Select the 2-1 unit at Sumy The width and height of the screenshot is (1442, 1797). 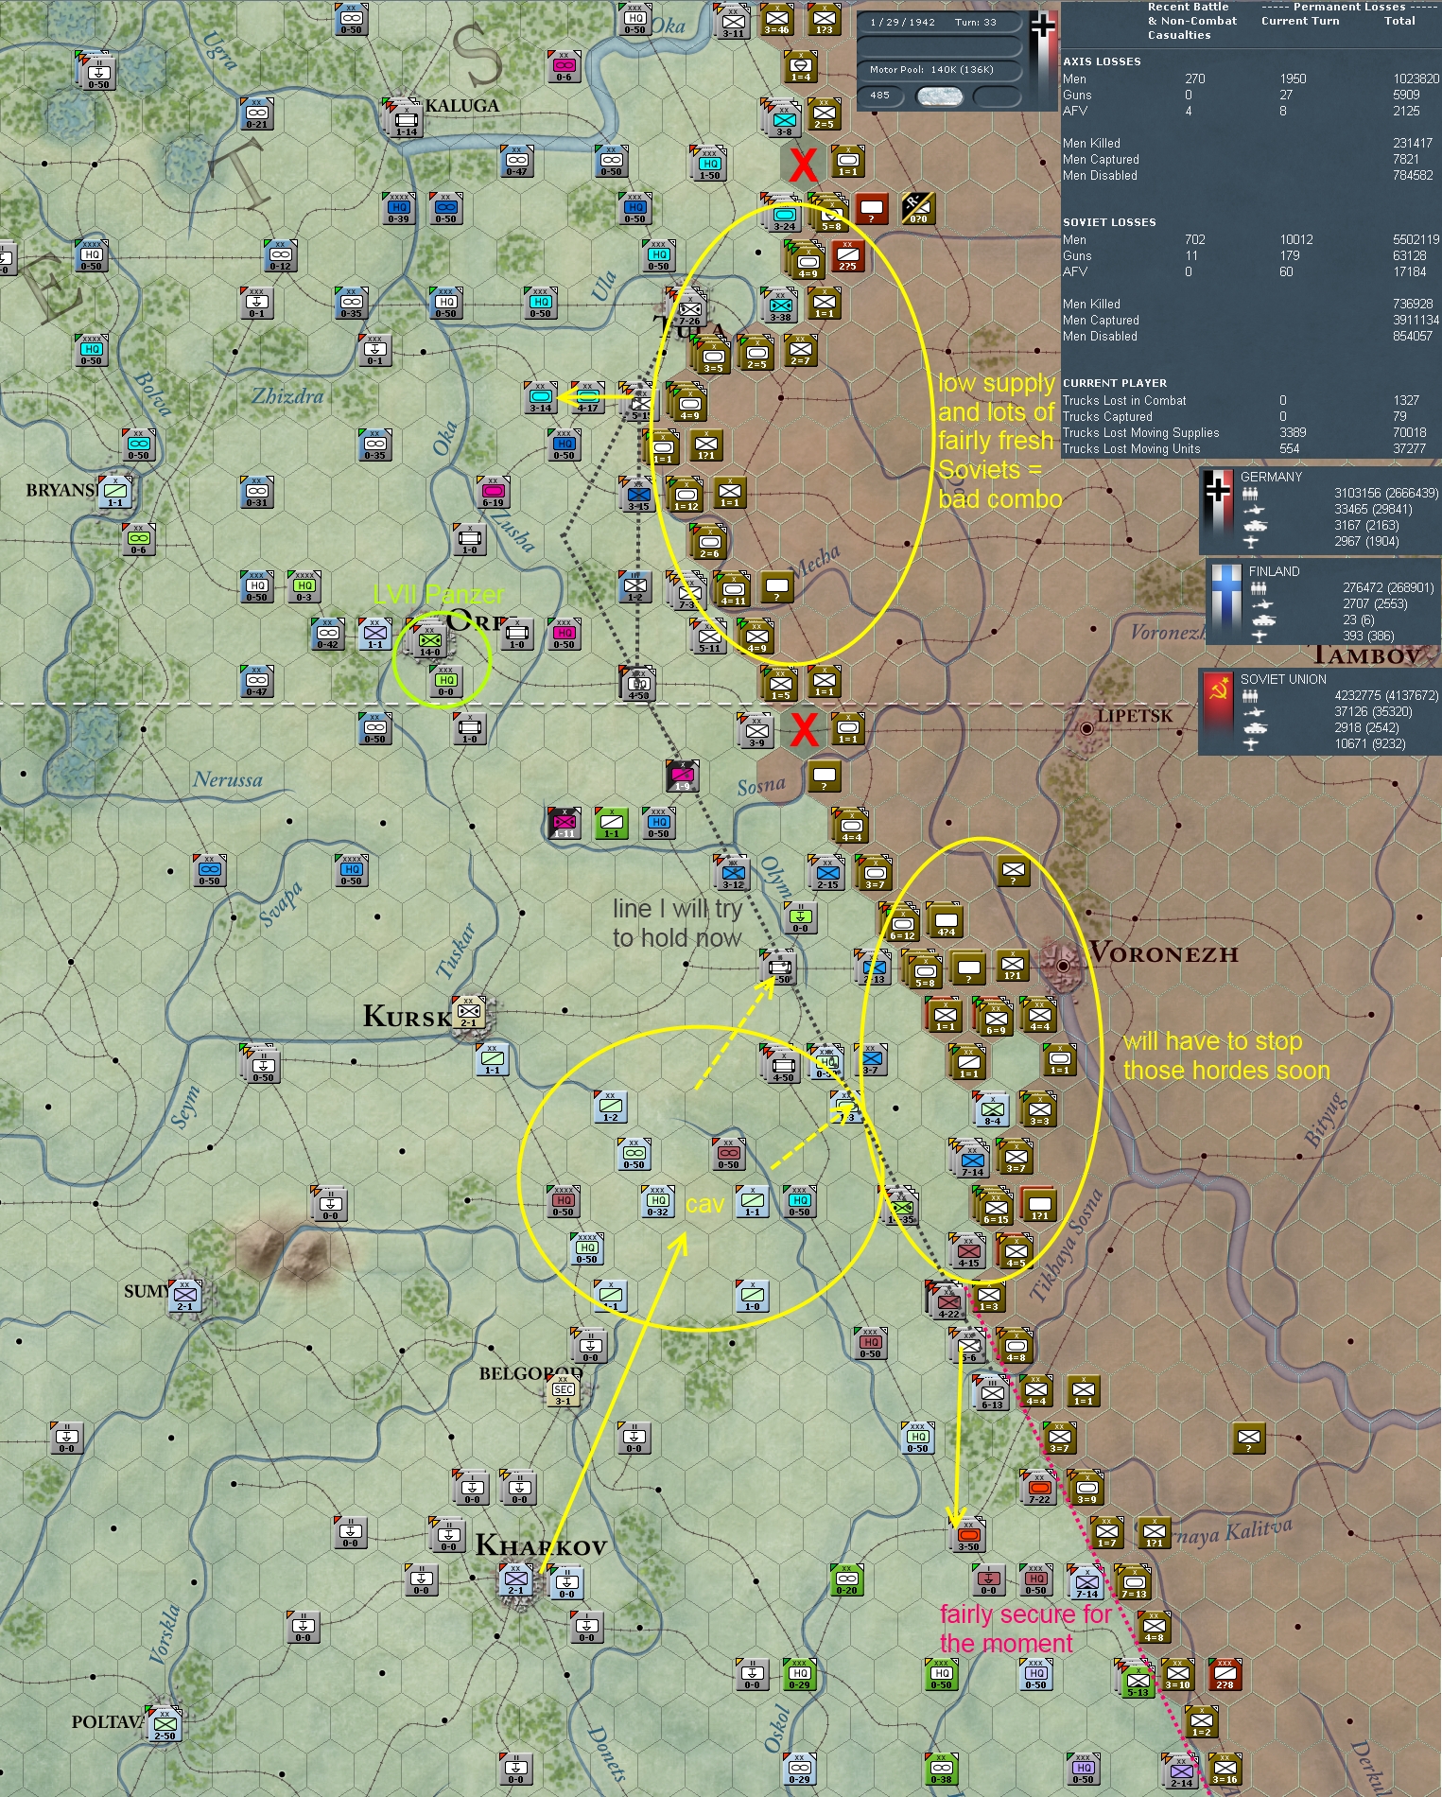tap(185, 1296)
